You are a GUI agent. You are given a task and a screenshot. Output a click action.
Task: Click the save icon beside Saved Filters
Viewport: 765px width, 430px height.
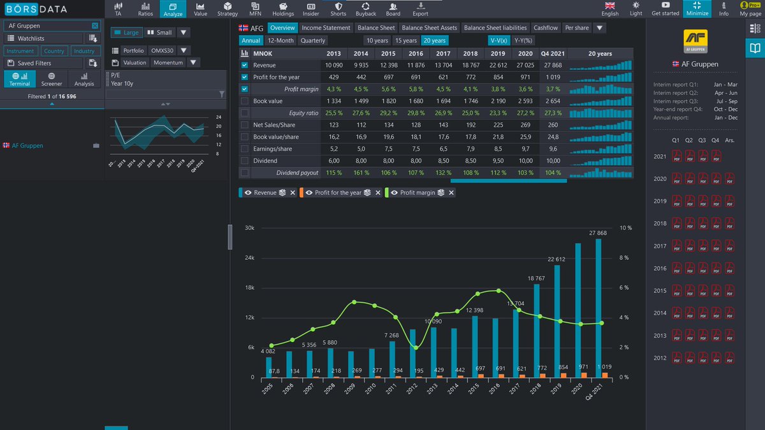point(92,63)
